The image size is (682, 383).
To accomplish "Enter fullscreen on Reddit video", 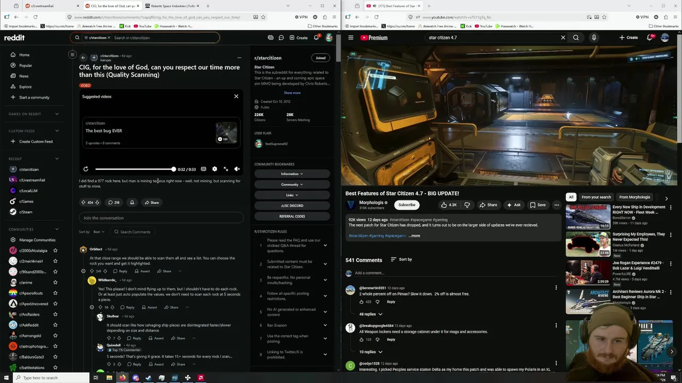I will click(226, 169).
